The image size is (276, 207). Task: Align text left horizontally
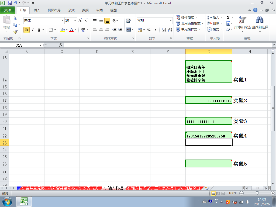pos(95,30)
